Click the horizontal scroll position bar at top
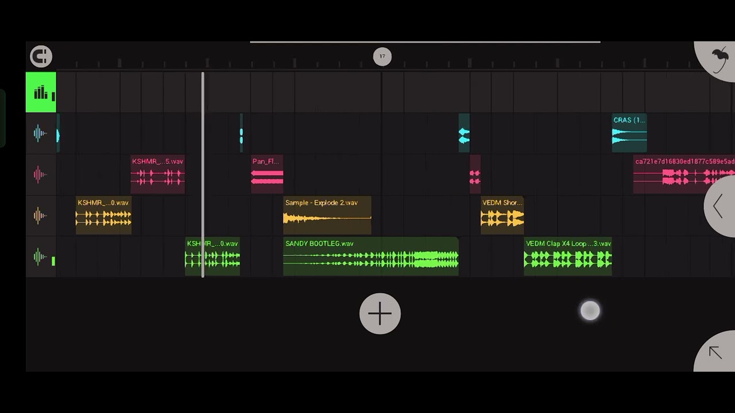 [425, 42]
